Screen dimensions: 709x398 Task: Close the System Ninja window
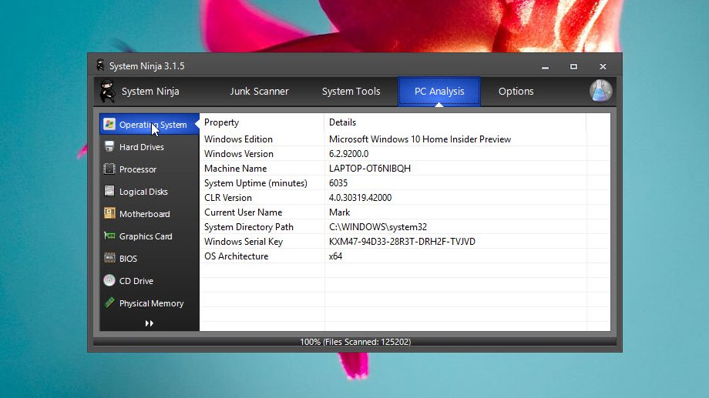603,66
